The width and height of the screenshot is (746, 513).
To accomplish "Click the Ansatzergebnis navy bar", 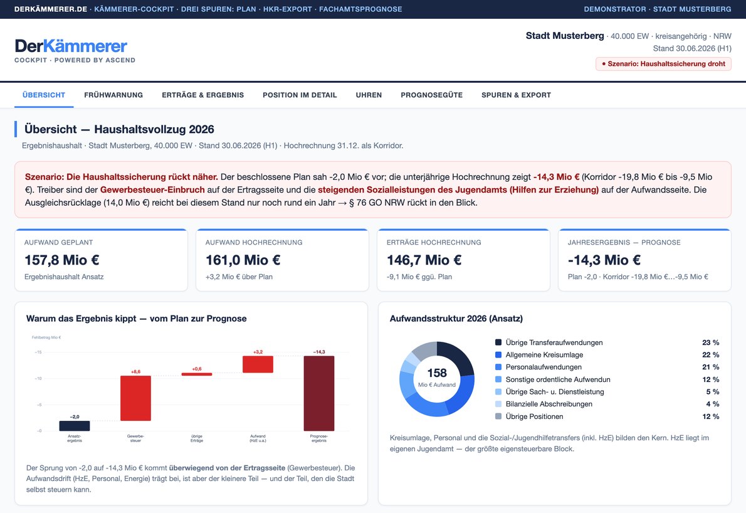I will pyautogui.click(x=74, y=426).
